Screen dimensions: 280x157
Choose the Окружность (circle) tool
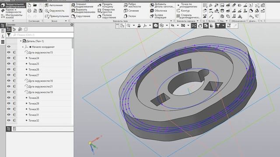point(55,10)
